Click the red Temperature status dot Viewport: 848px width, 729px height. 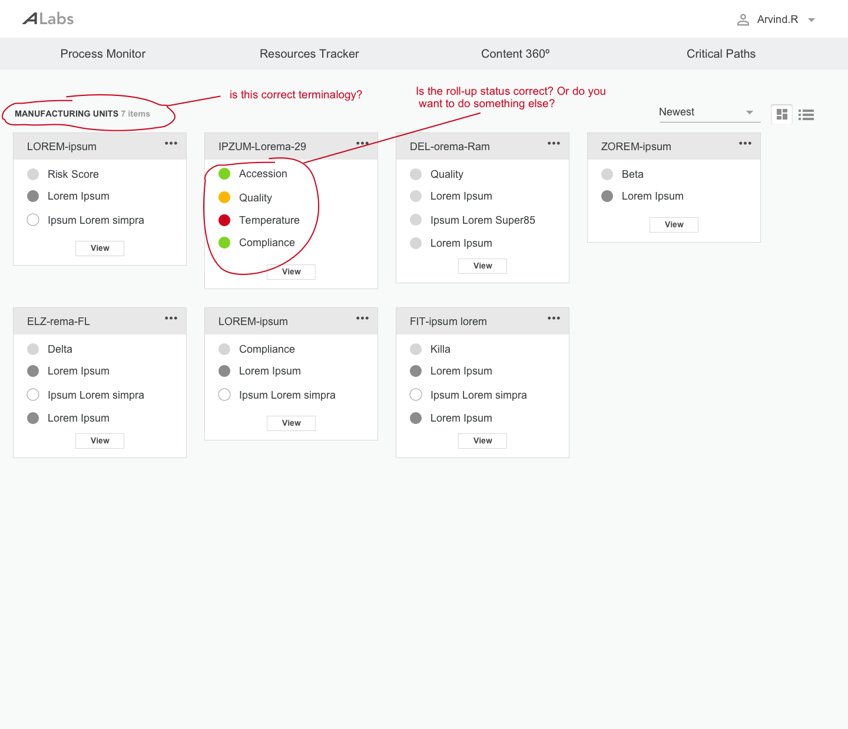click(x=224, y=220)
